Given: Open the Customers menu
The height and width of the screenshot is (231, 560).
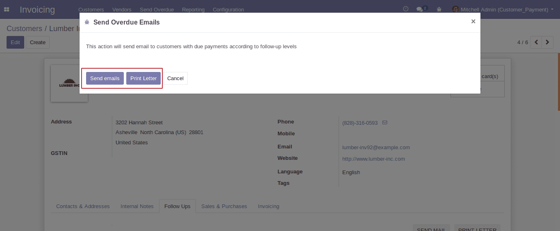Looking at the screenshot, I should 91,9.
